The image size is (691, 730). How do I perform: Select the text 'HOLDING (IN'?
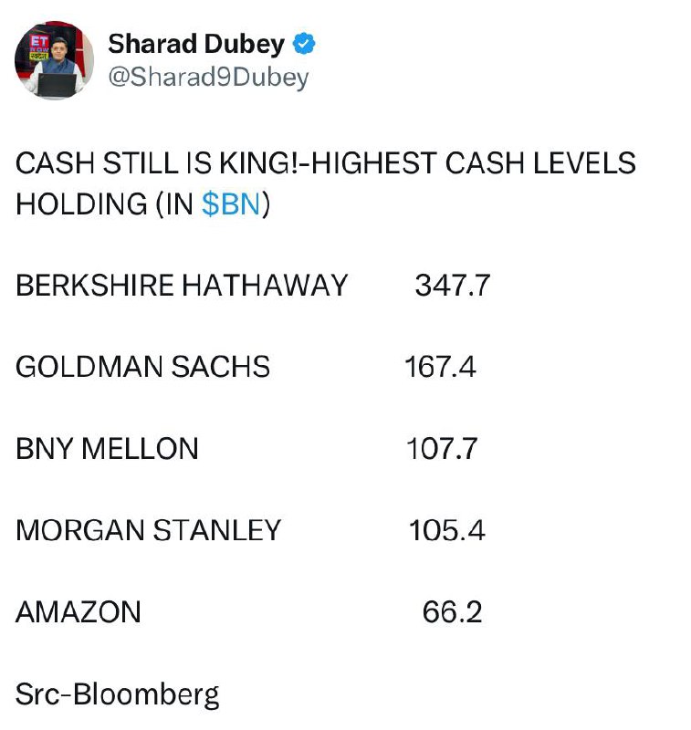coord(104,204)
